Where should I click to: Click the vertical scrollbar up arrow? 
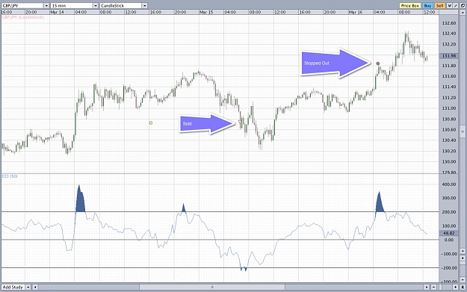coord(463,13)
